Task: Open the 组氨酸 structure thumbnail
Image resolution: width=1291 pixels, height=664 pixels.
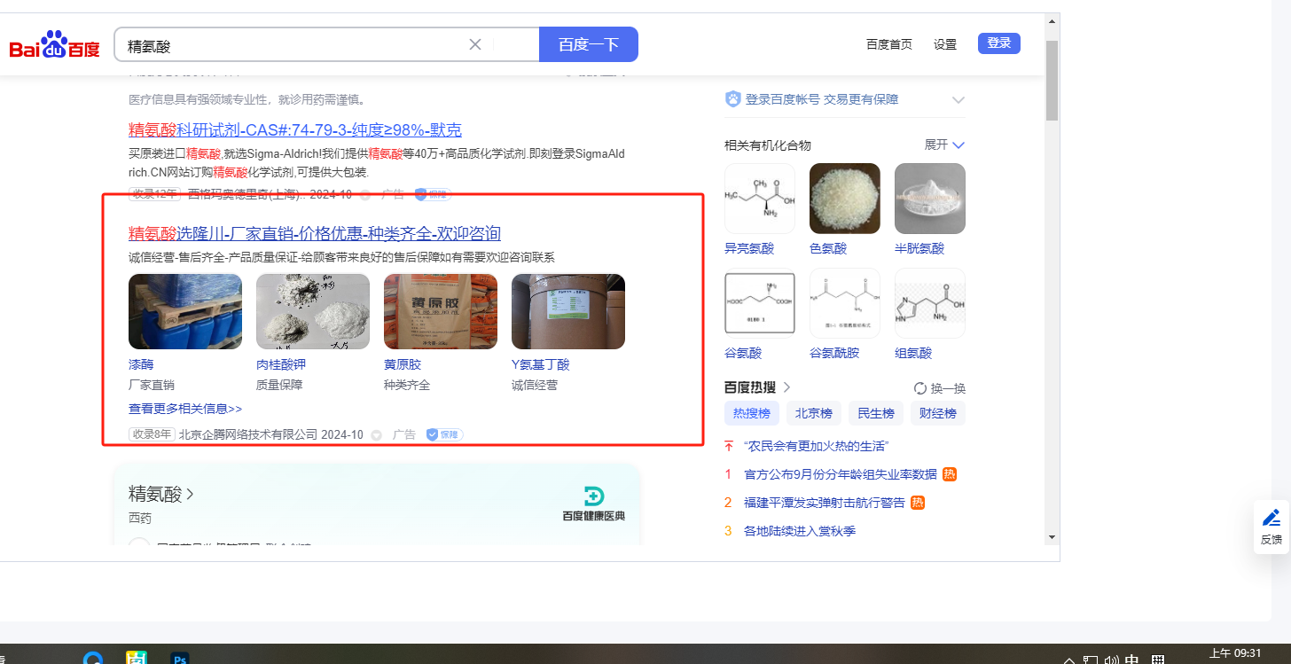Action: coord(930,303)
